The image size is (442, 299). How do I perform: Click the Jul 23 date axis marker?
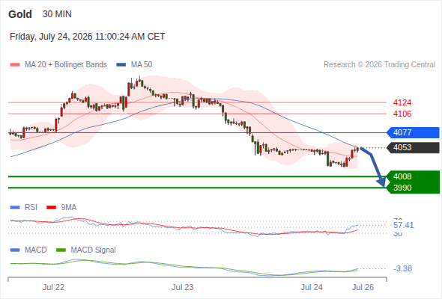(182, 287)
